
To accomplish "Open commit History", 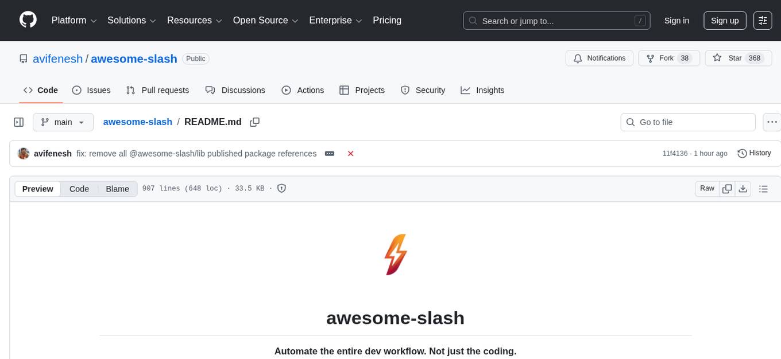I will (754, 153).
